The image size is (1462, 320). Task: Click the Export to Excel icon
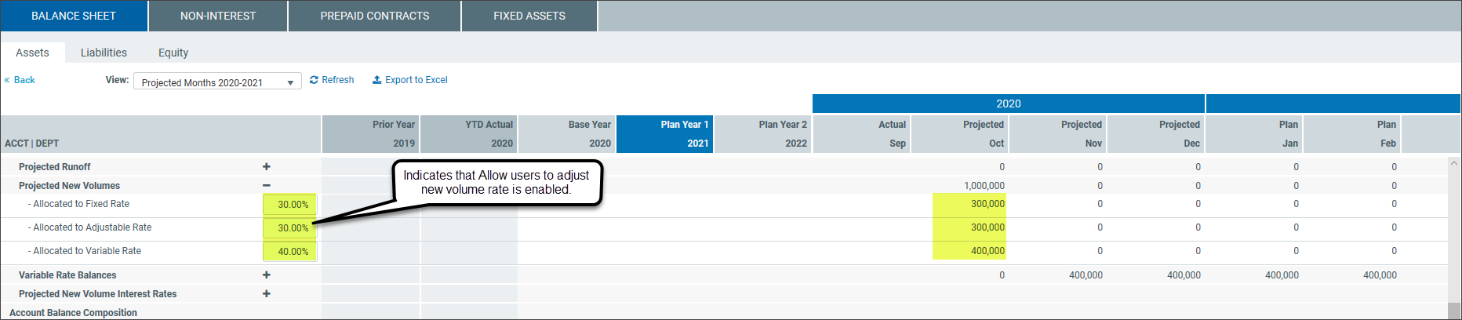tap(376, 80)
